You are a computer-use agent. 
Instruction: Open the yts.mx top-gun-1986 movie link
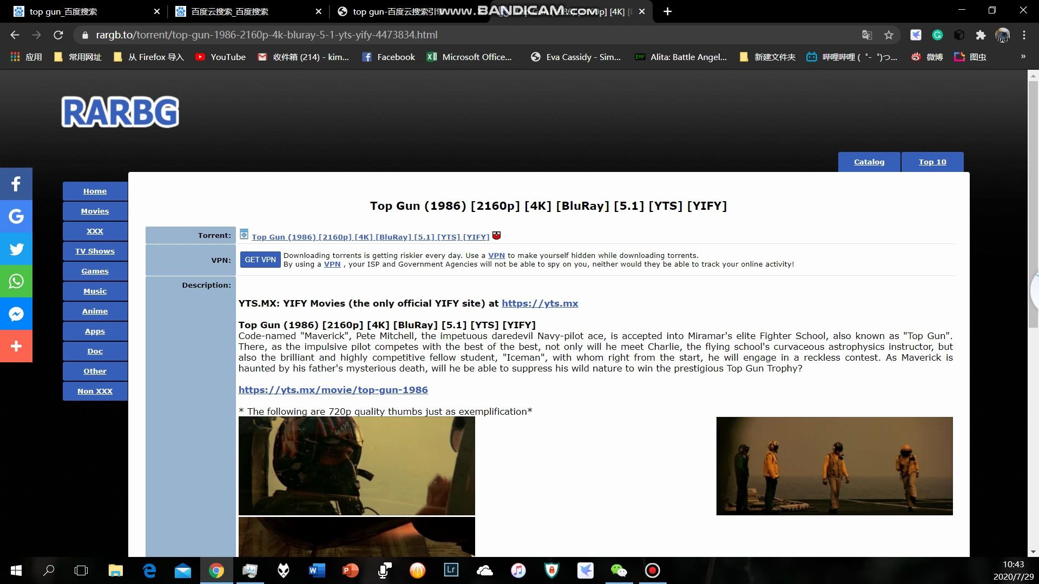333,390
